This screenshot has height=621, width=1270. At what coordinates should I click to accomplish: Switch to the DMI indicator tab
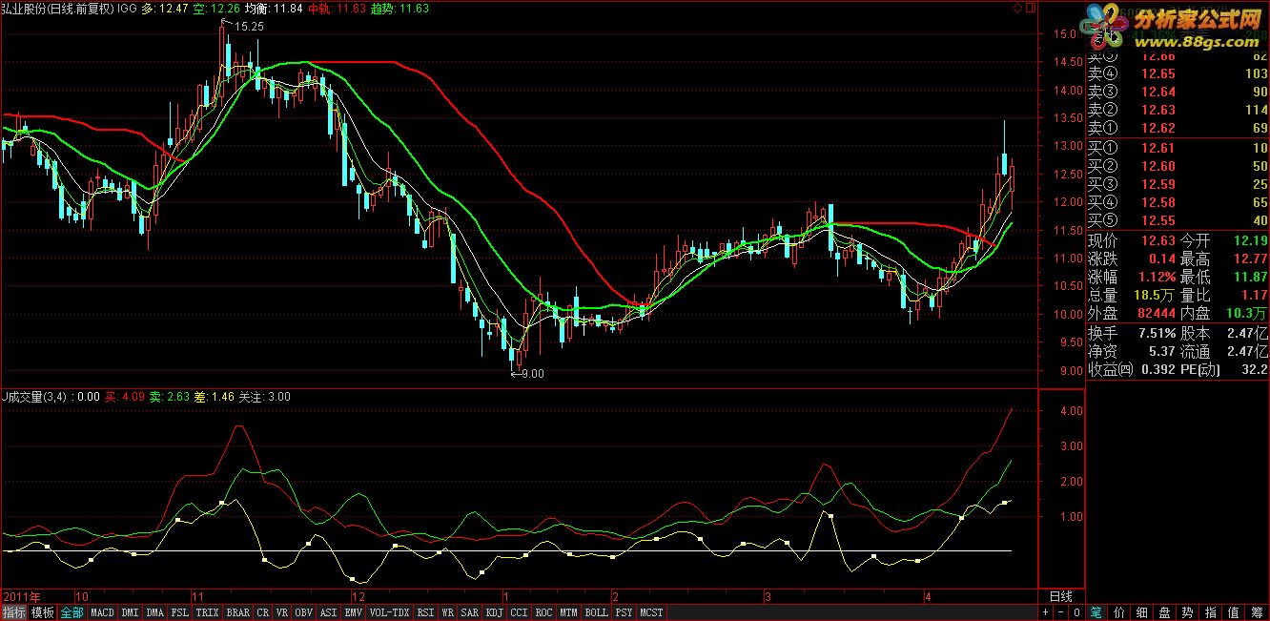point(131,612)
